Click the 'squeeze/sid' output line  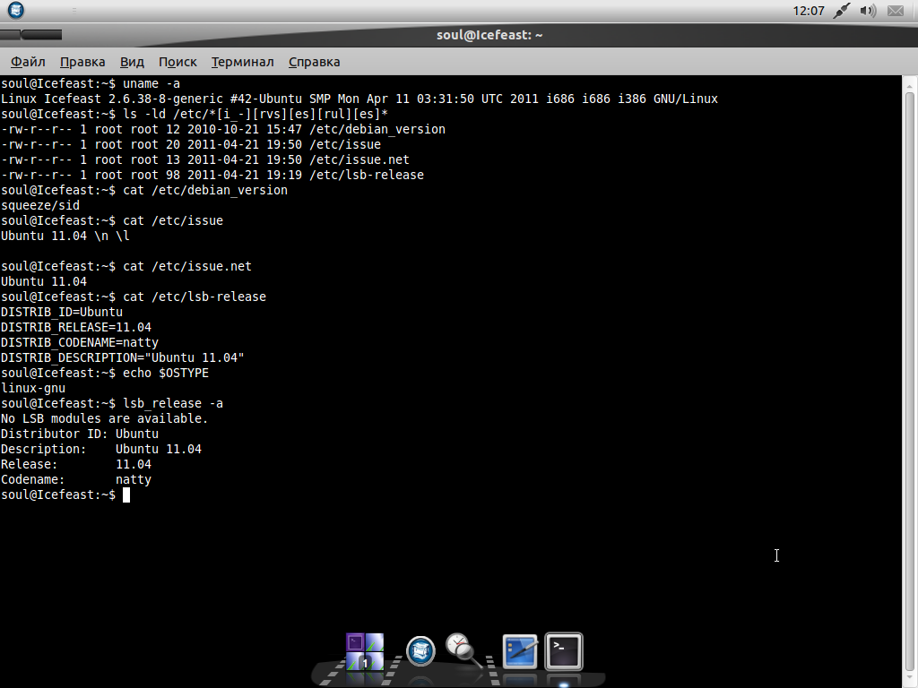pos(39,205)
